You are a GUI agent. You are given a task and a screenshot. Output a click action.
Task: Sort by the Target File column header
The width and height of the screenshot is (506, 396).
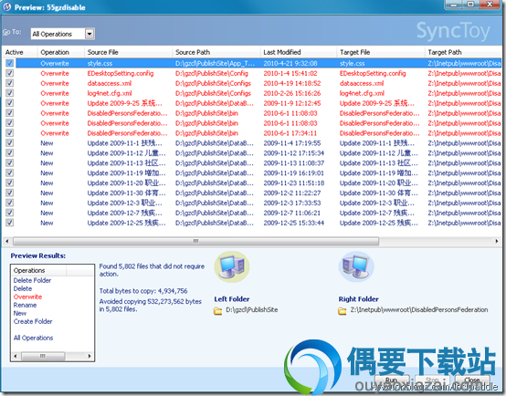point(381,52)
